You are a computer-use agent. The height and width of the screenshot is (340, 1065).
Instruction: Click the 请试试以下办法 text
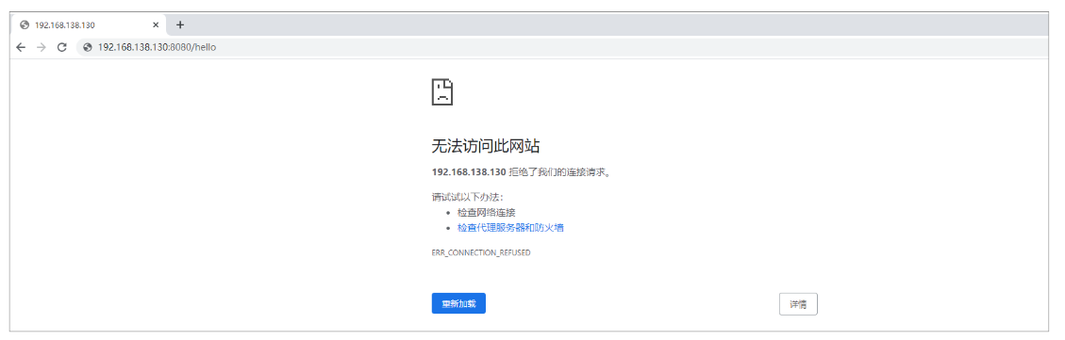467,198
